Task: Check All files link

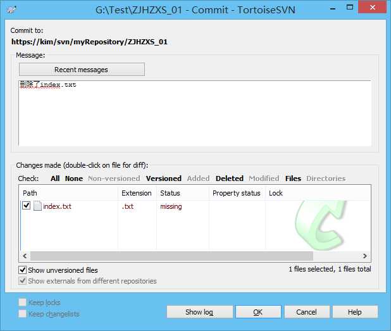Action: tap(55, 178)
